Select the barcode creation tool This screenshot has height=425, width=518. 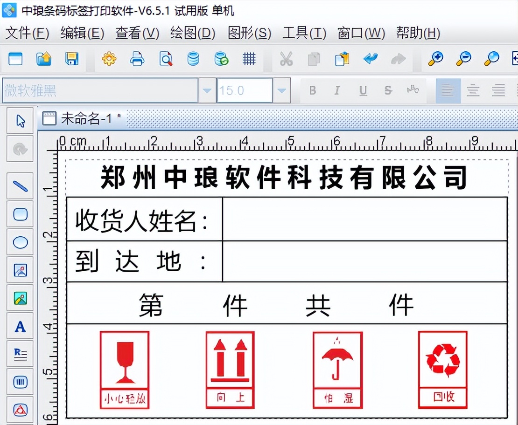tap(20, 382)
